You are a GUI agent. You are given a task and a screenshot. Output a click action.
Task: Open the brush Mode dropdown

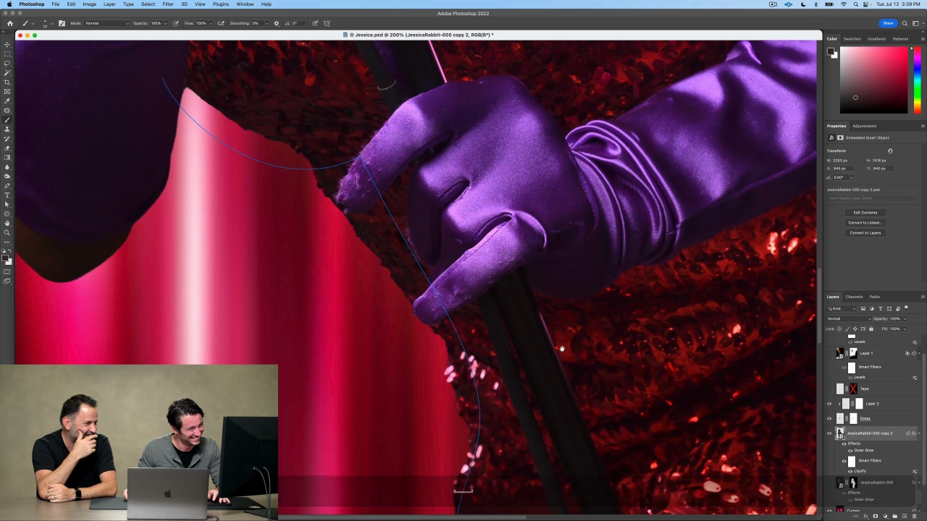coord(106,23)
